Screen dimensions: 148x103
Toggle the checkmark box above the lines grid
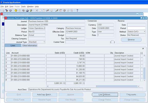[143, 49]
